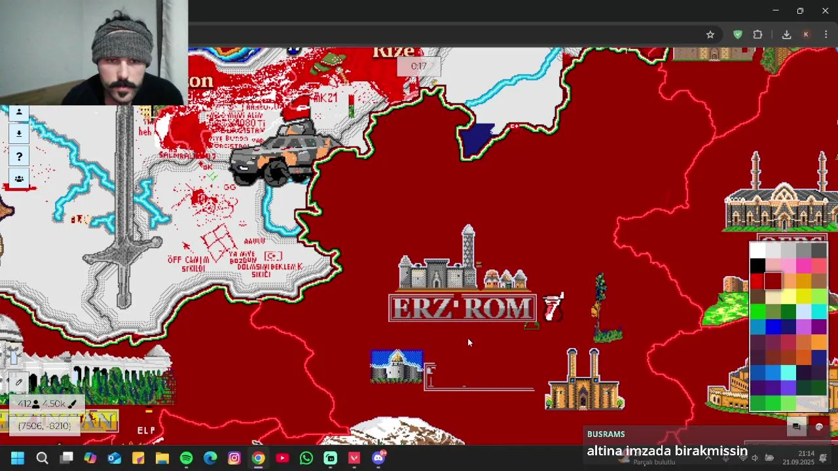Pick the pure blue color swatch

point(773,327)
